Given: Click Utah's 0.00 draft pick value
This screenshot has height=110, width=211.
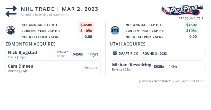Looking at the screenshot, I should (x=193, y=37).
